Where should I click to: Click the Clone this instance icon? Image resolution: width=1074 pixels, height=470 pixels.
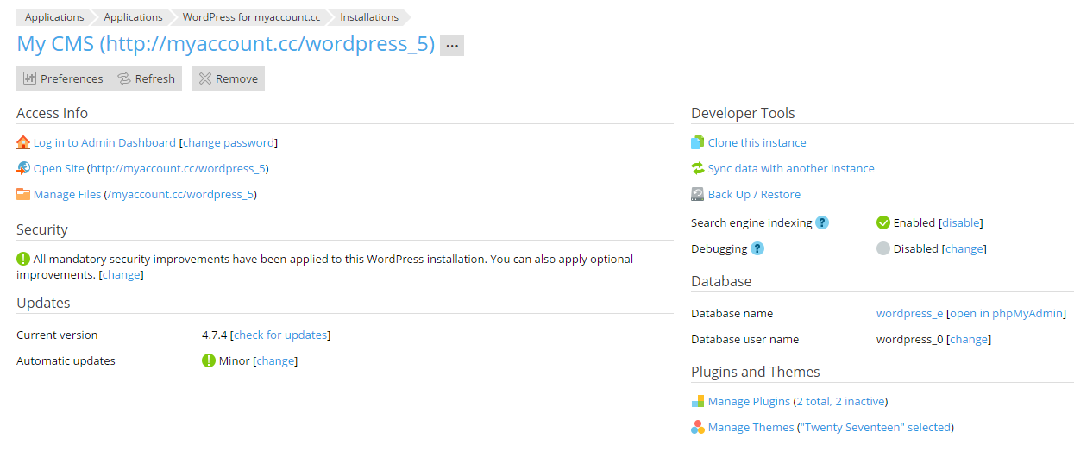click(x=698, y=142)
